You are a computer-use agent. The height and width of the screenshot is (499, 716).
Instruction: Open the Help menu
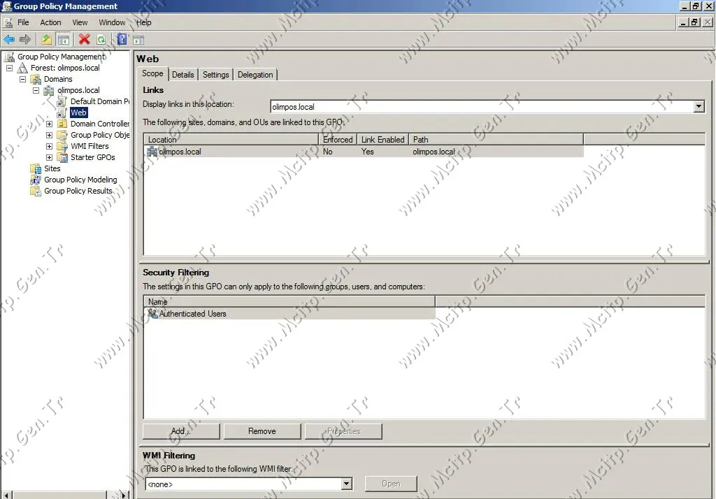143,22
